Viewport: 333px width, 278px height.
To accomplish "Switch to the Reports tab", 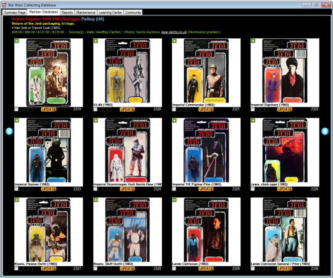I will (x=67, y=12).
